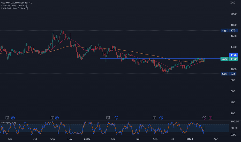This screenshot has width=241, height=142.
Task: Select the EMA (50, close, 0, EMA, 5) legend
Action: point(14,5)
